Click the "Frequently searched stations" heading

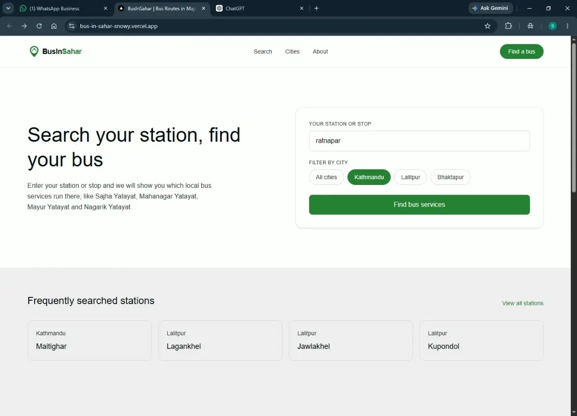[91, 301]
